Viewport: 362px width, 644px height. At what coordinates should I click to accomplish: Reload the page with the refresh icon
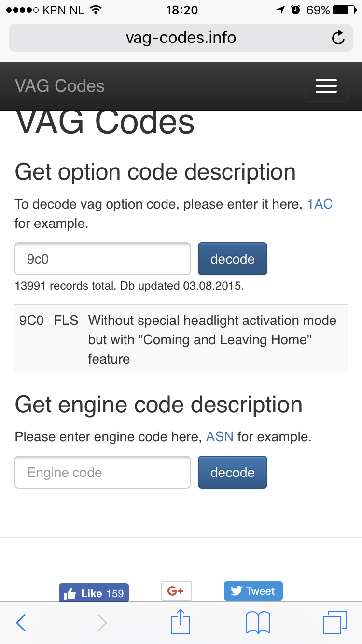point(338,38)
